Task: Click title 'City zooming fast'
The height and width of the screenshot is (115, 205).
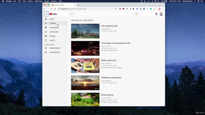Action: (109, 26)
